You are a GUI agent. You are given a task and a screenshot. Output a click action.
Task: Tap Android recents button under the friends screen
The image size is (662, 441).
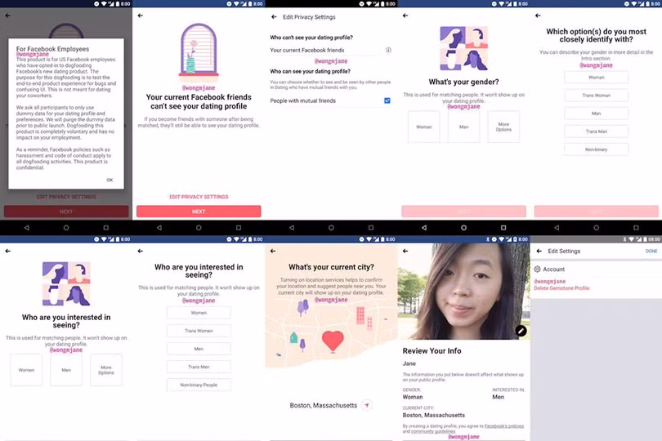(x=239, y=228)
